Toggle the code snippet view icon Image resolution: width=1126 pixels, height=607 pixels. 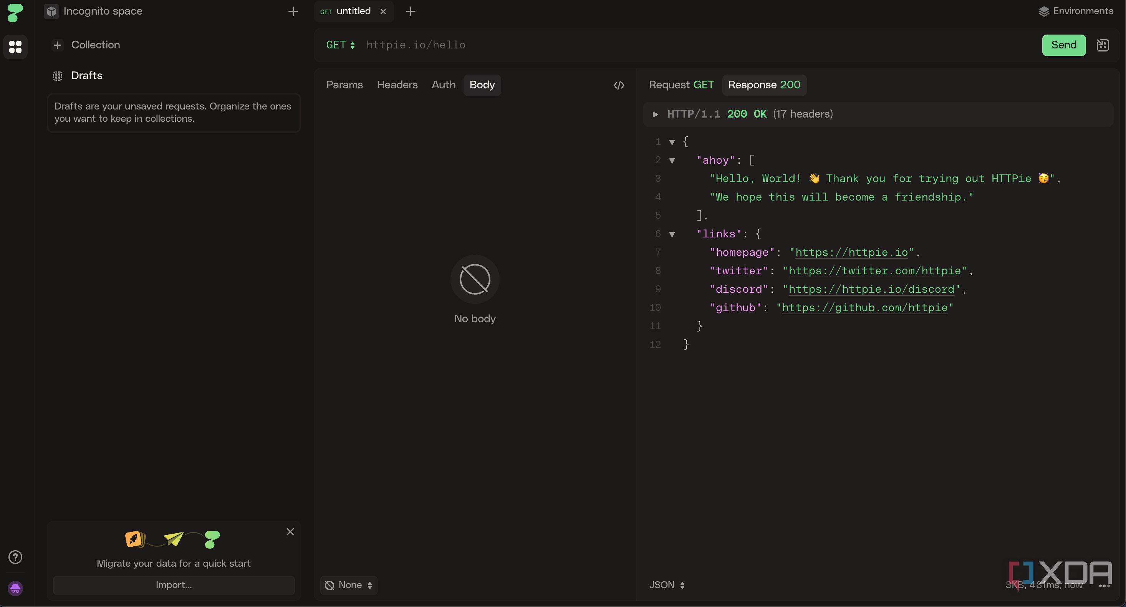click(x=619, y=85)
